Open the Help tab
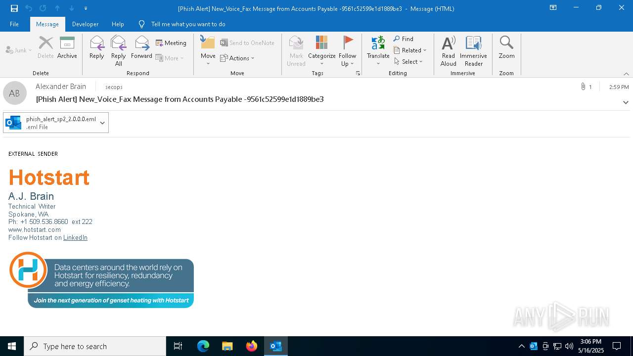Screen dimensions: 633x356 pos(118,24)
